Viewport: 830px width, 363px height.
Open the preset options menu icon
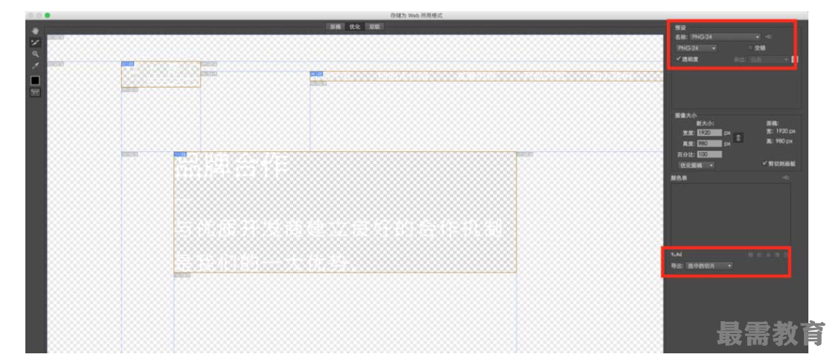tap(769, 37)
